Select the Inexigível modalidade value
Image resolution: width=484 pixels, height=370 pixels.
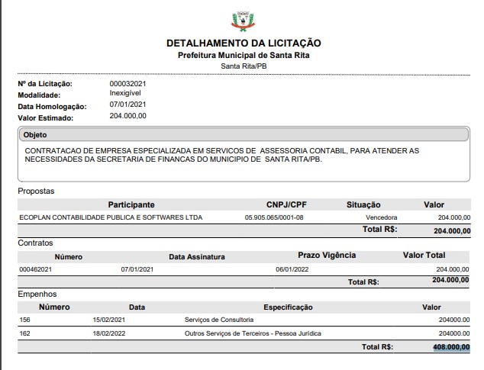pyautogui.click(x=125, y=92)
